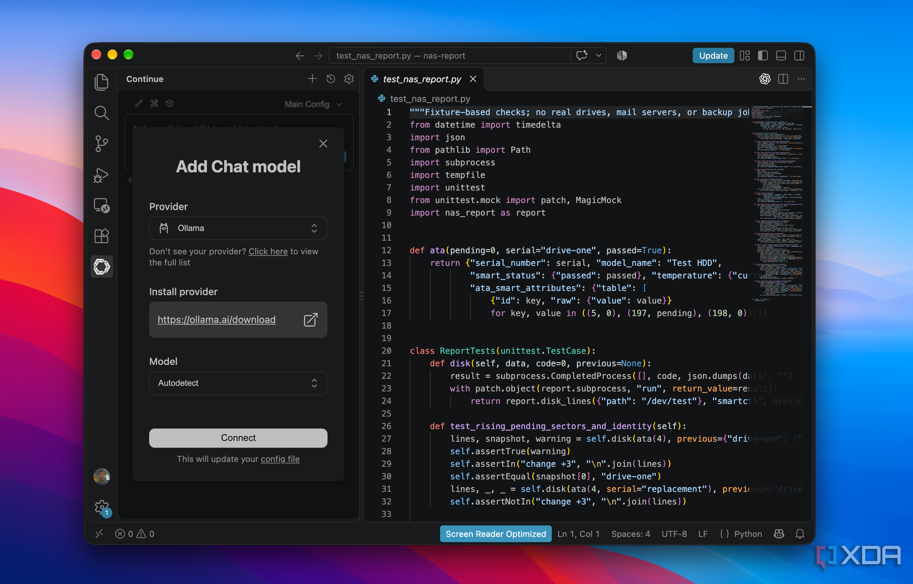Open the Extensions view icon
This screenshot has height=584, width=913.
pos(101,236)
